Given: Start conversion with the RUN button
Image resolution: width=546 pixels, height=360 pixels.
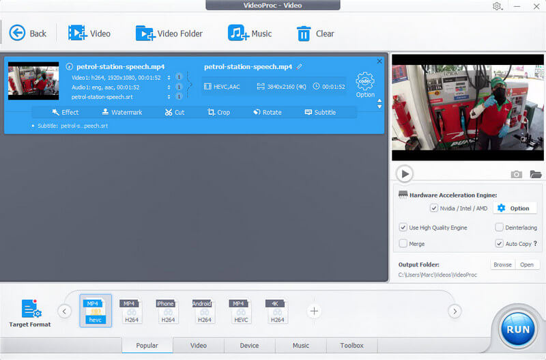Looking at the screenshot, I should pos(518,329).
